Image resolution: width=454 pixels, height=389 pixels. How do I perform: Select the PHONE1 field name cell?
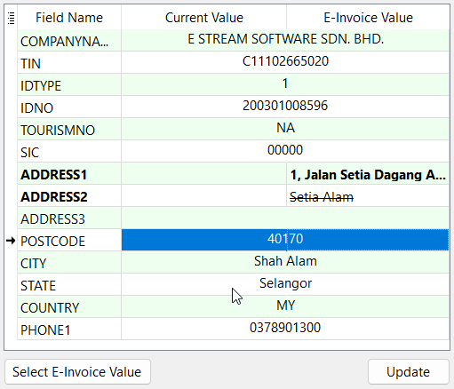pyautogui.click(x=69, y=329)
